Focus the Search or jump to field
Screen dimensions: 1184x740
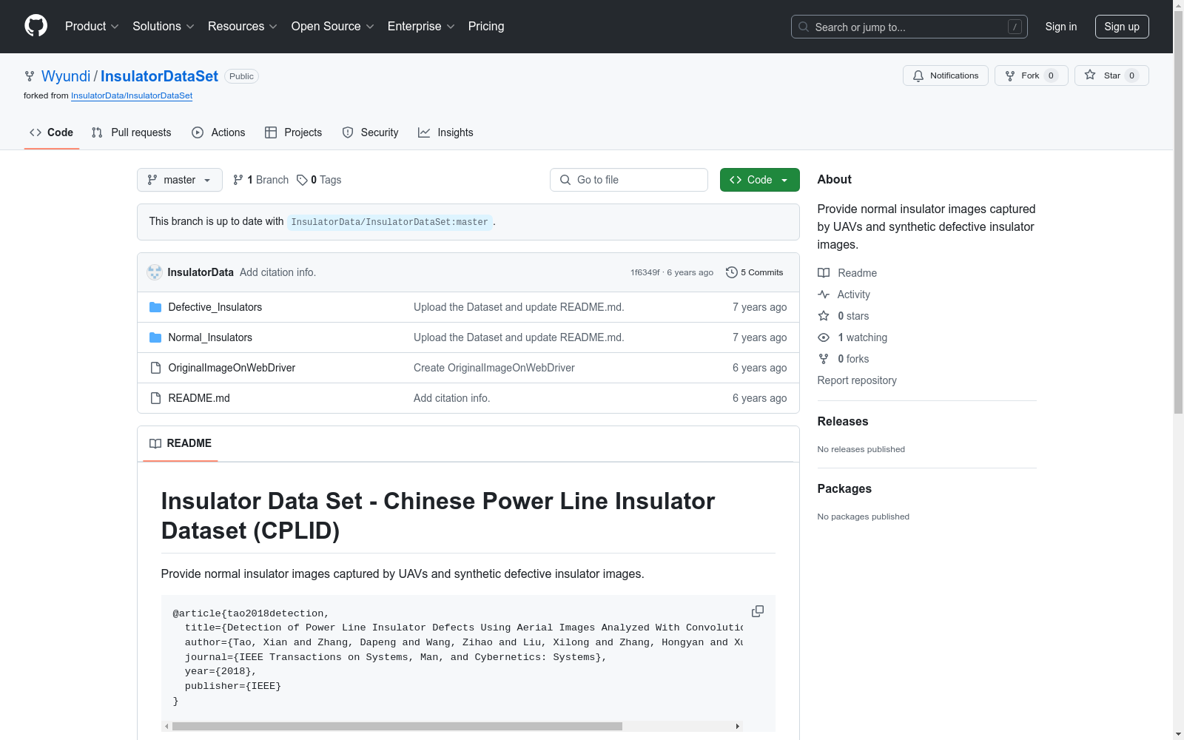pos(909,27)
